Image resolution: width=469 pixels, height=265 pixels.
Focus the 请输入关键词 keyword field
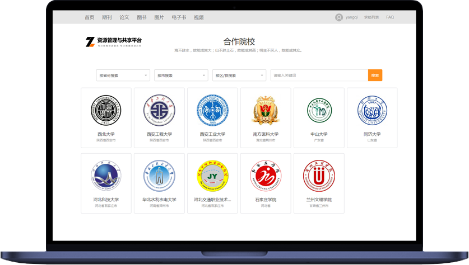[319, 75]
